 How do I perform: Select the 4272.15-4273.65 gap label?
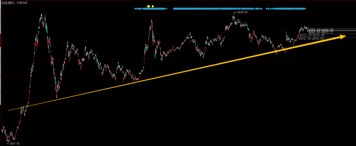click(x=312, y=36)
